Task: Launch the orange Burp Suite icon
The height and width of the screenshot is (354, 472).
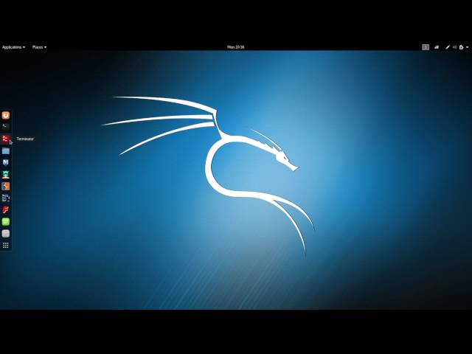Action: point(6,187)
